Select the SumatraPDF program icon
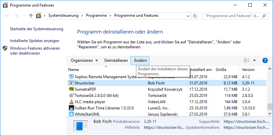 click(71, 89)
